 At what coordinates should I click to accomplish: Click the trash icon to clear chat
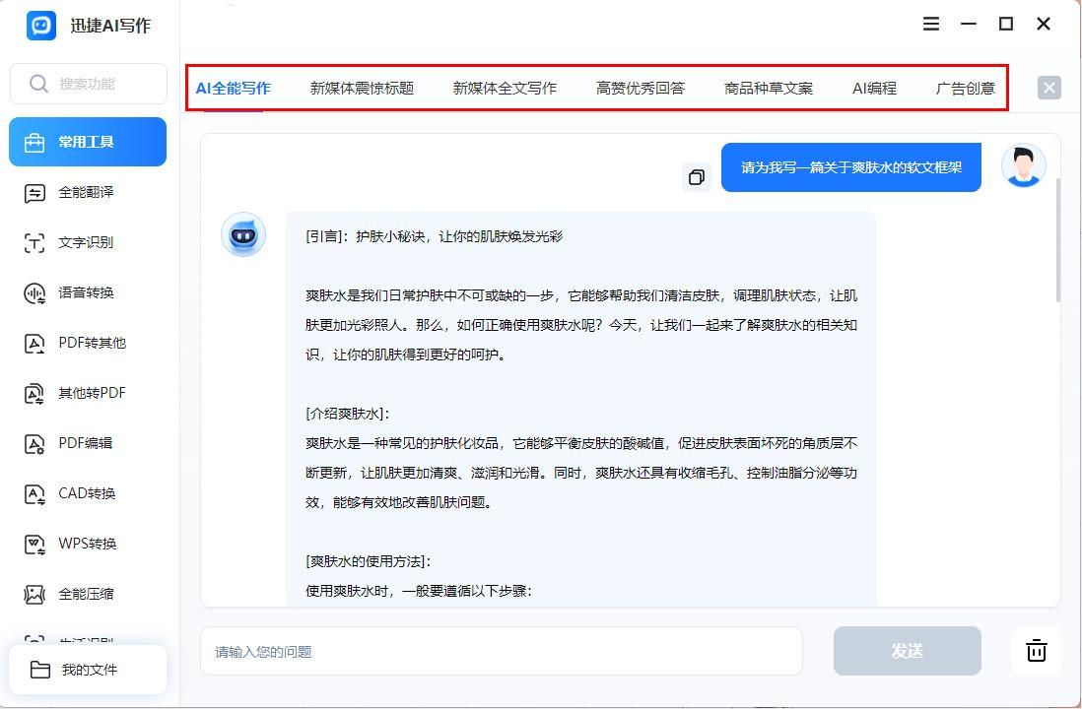coord(1036,650)
